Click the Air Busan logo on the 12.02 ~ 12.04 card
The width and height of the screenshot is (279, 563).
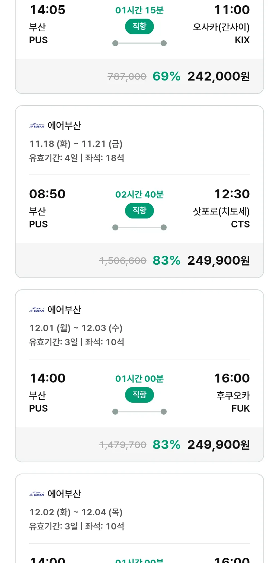36,494
